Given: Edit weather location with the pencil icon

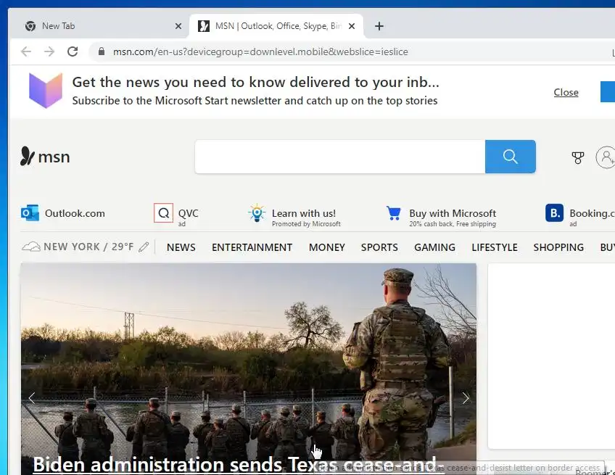Looking at the screenshot, I should (144, 247).
